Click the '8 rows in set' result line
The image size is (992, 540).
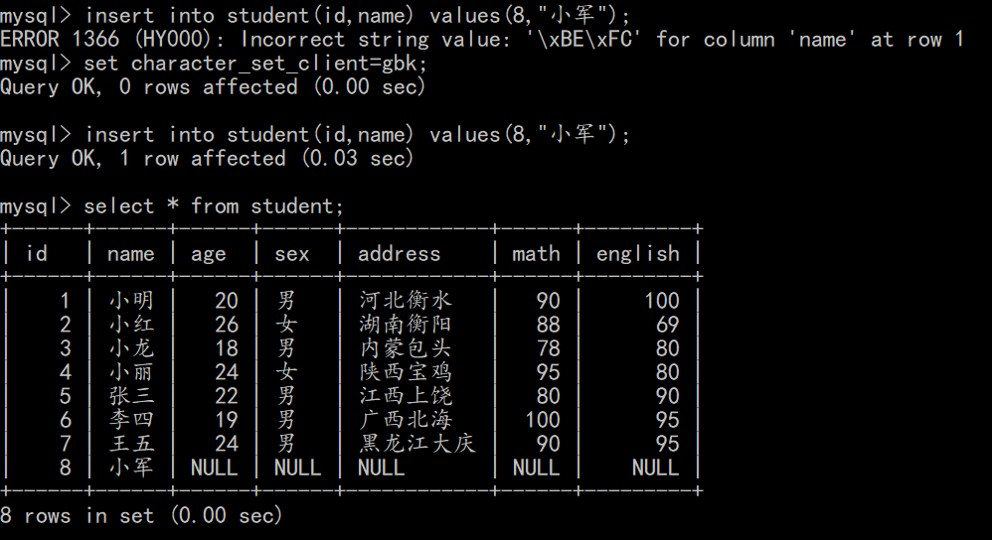[x=141, y=515]
